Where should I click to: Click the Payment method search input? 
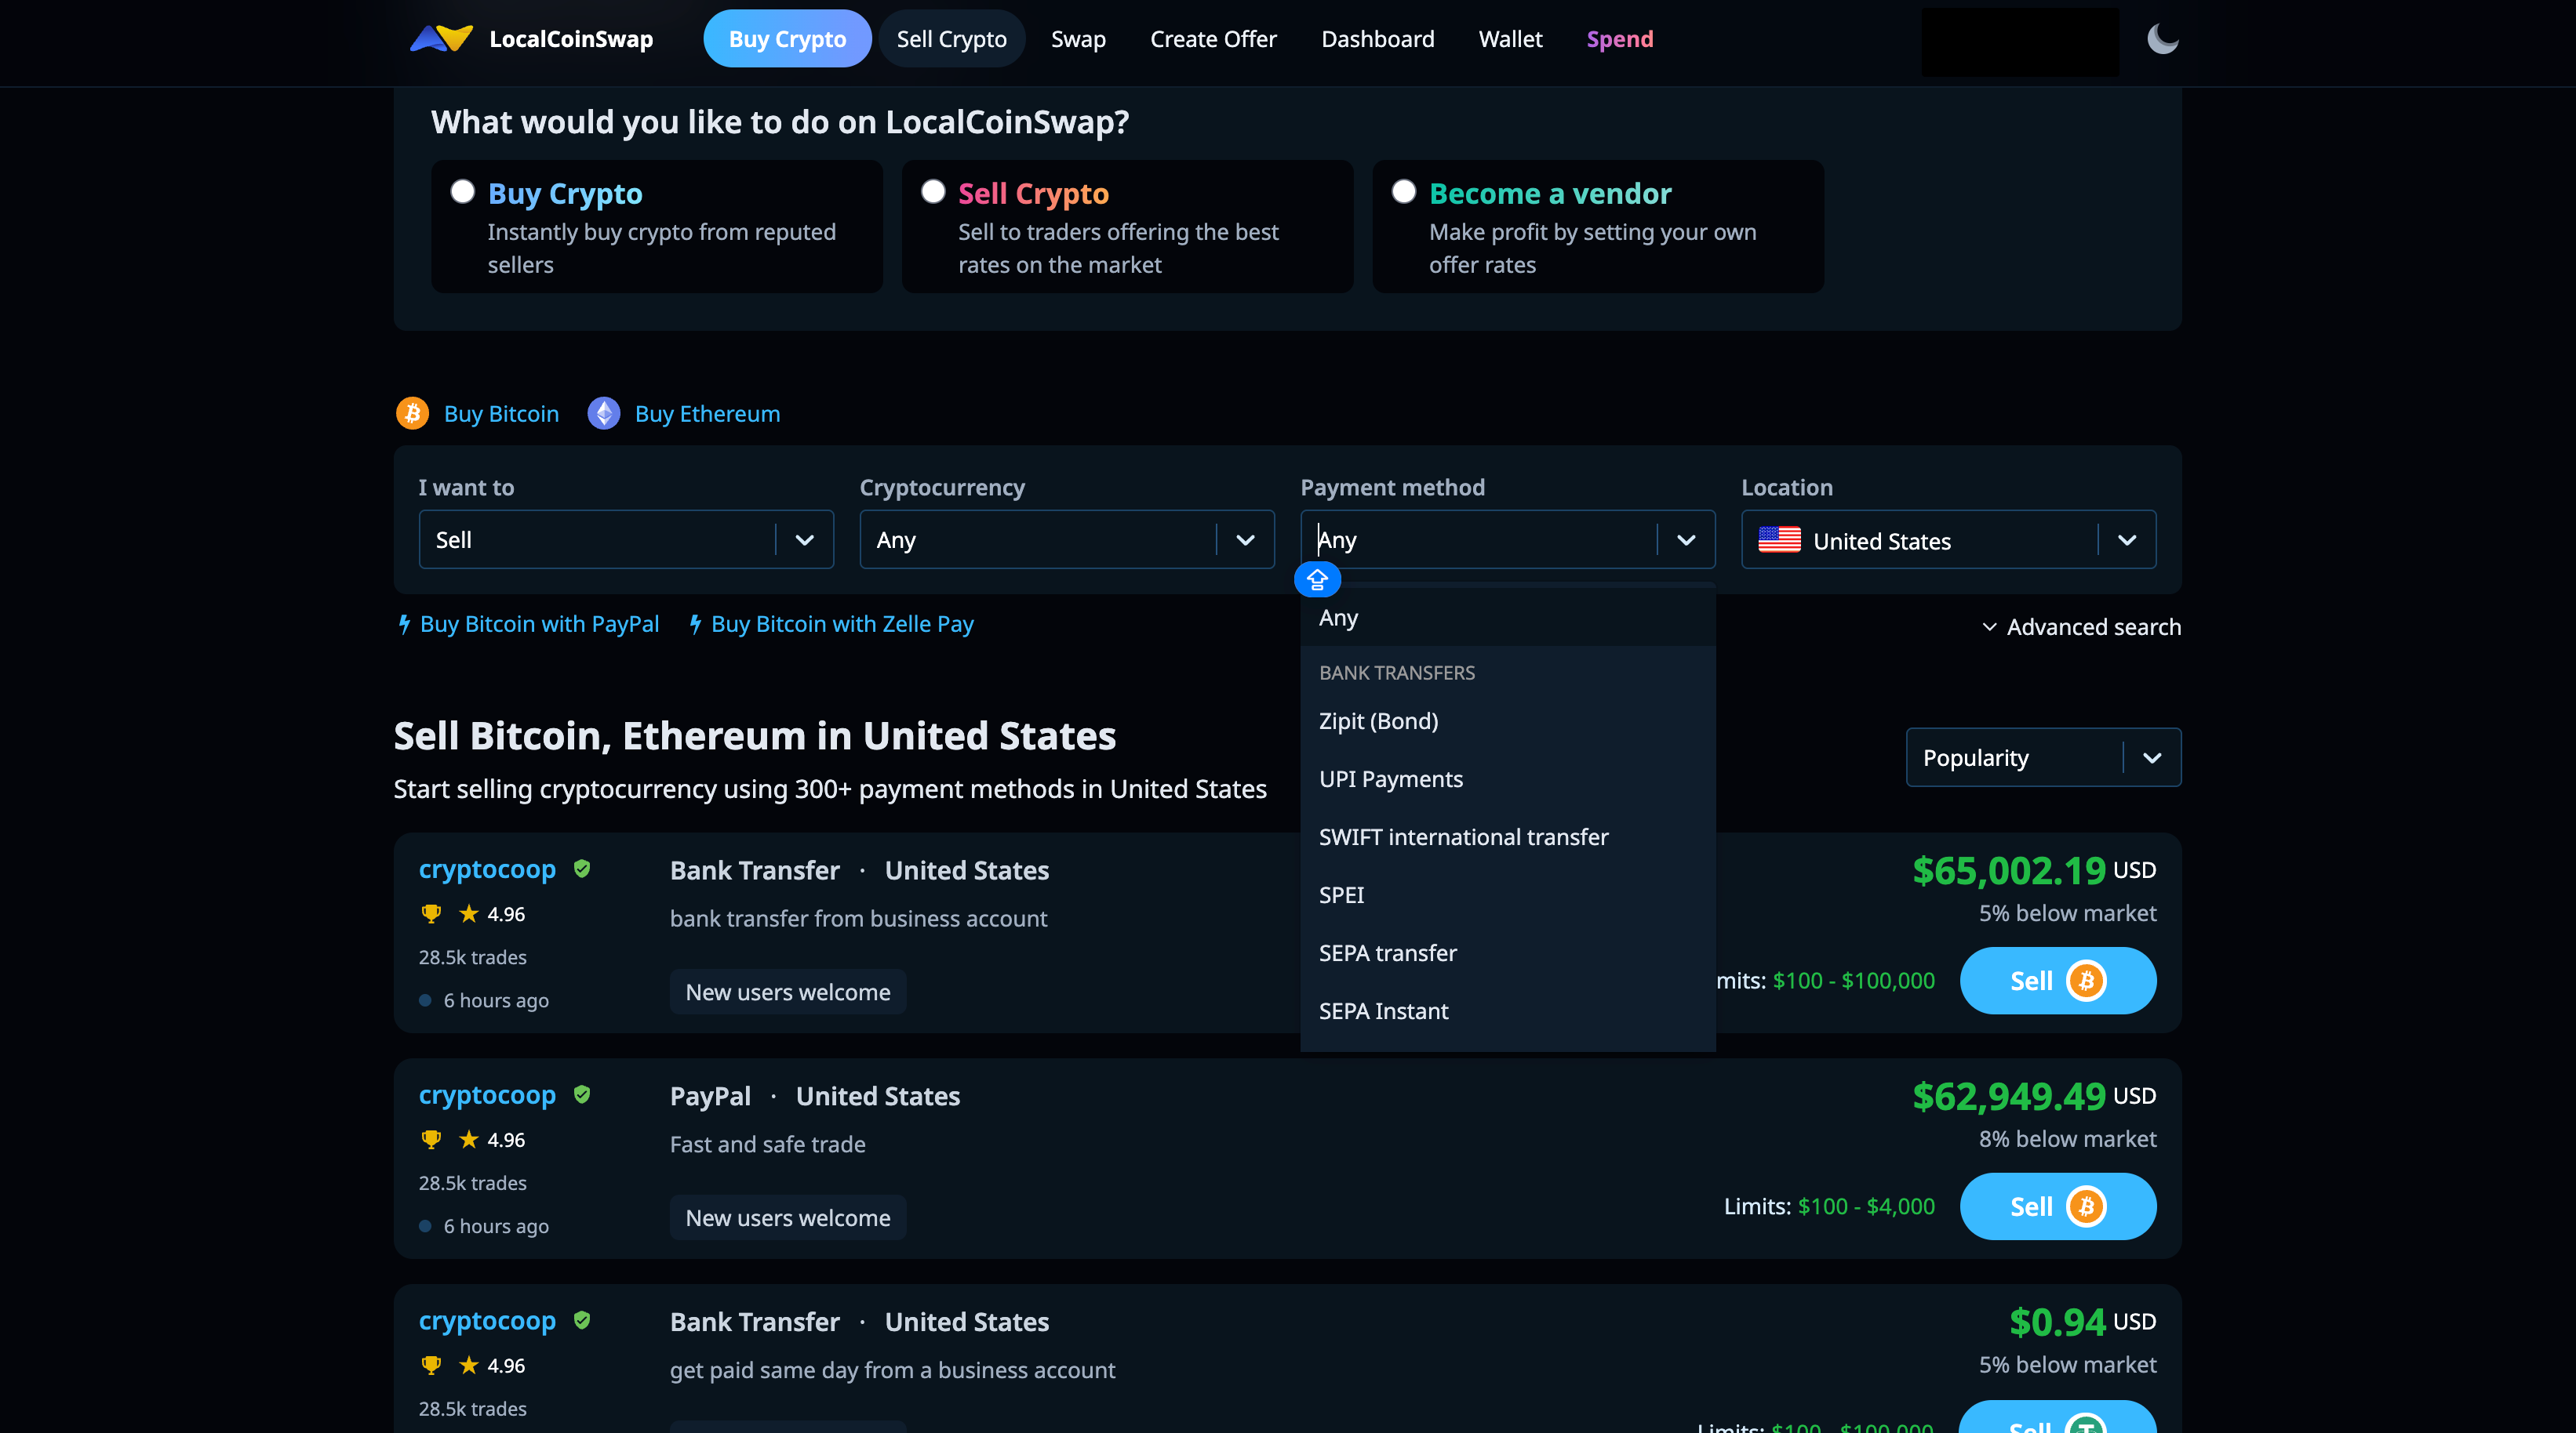click(x=1480, y=539)
